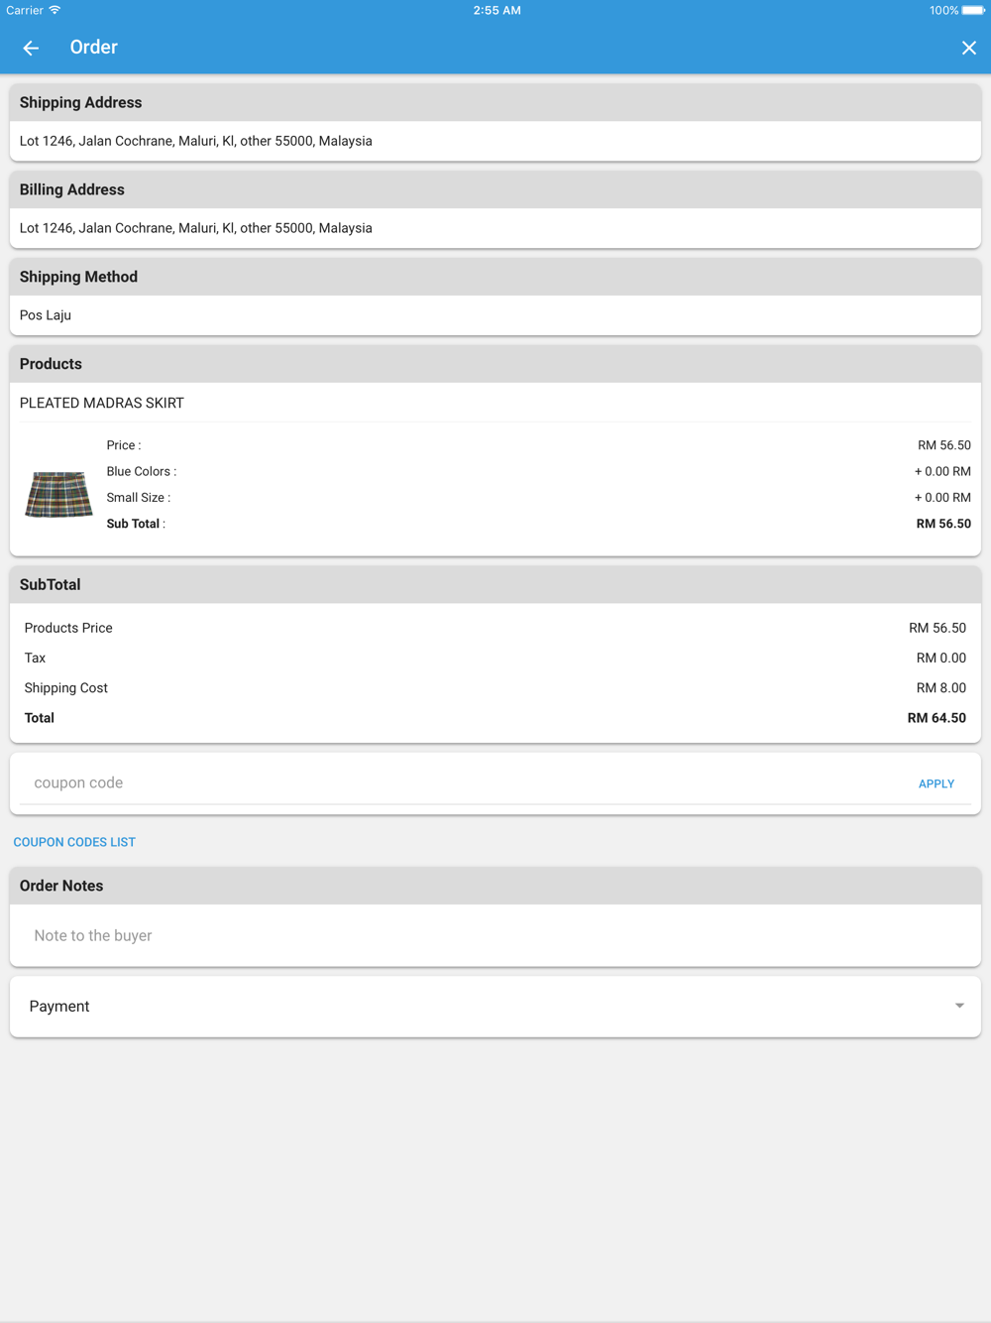991x1323 pixels.
Task: Click the Note to the buyer field
Action: [495, 935]
